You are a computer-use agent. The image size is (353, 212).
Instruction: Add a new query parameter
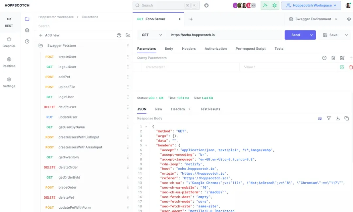tap(351, 58)
